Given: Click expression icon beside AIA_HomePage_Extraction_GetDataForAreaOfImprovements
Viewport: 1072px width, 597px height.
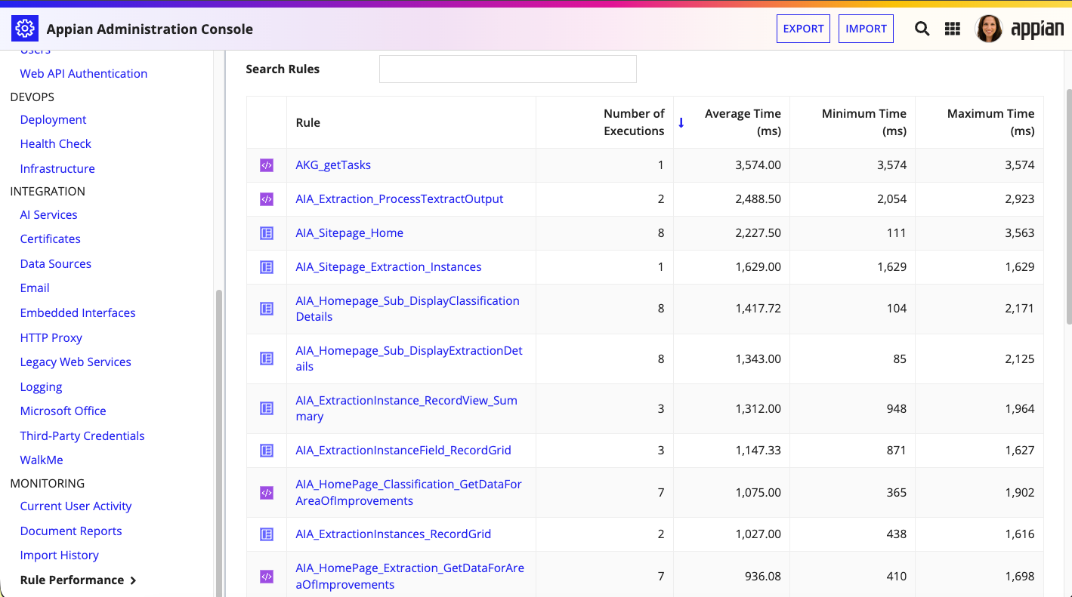Looking at the screenshot, I should point(267,576).
